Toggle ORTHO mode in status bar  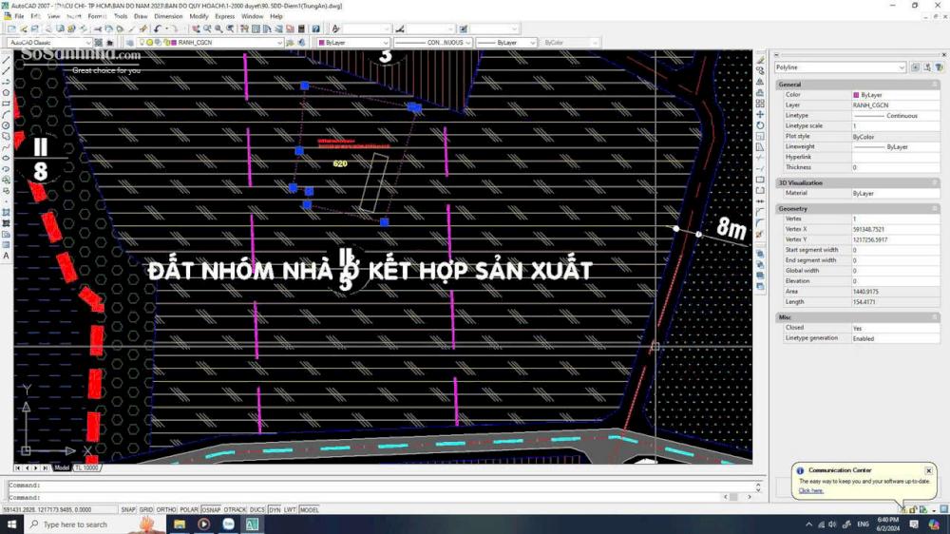coord(166,510)
